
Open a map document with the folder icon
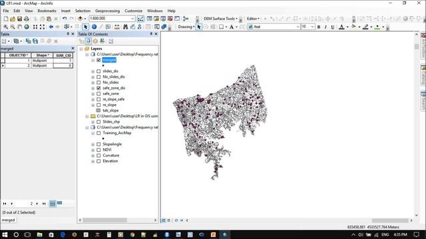pos(13,19)
